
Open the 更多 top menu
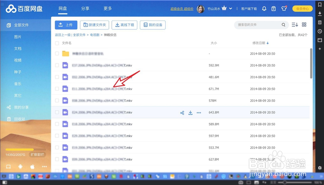pos(108,8)
